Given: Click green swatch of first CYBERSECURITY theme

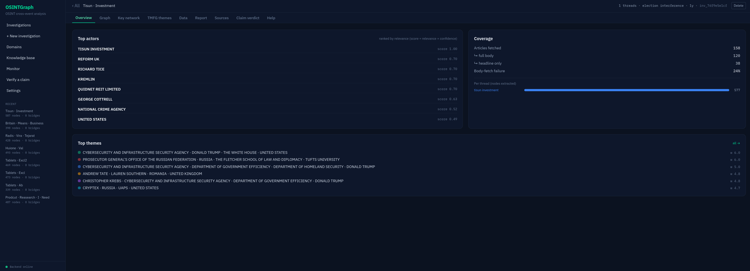Looking at the screenshot, I should 79,152.
